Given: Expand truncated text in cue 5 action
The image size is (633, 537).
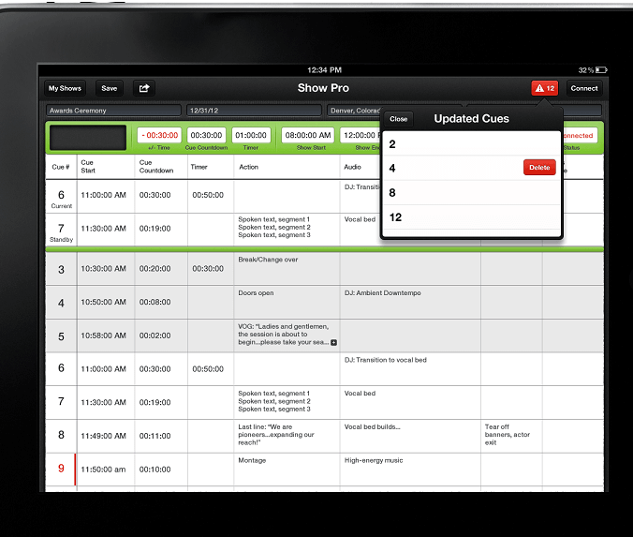Looking at the screenshot, I should point(334,343).
